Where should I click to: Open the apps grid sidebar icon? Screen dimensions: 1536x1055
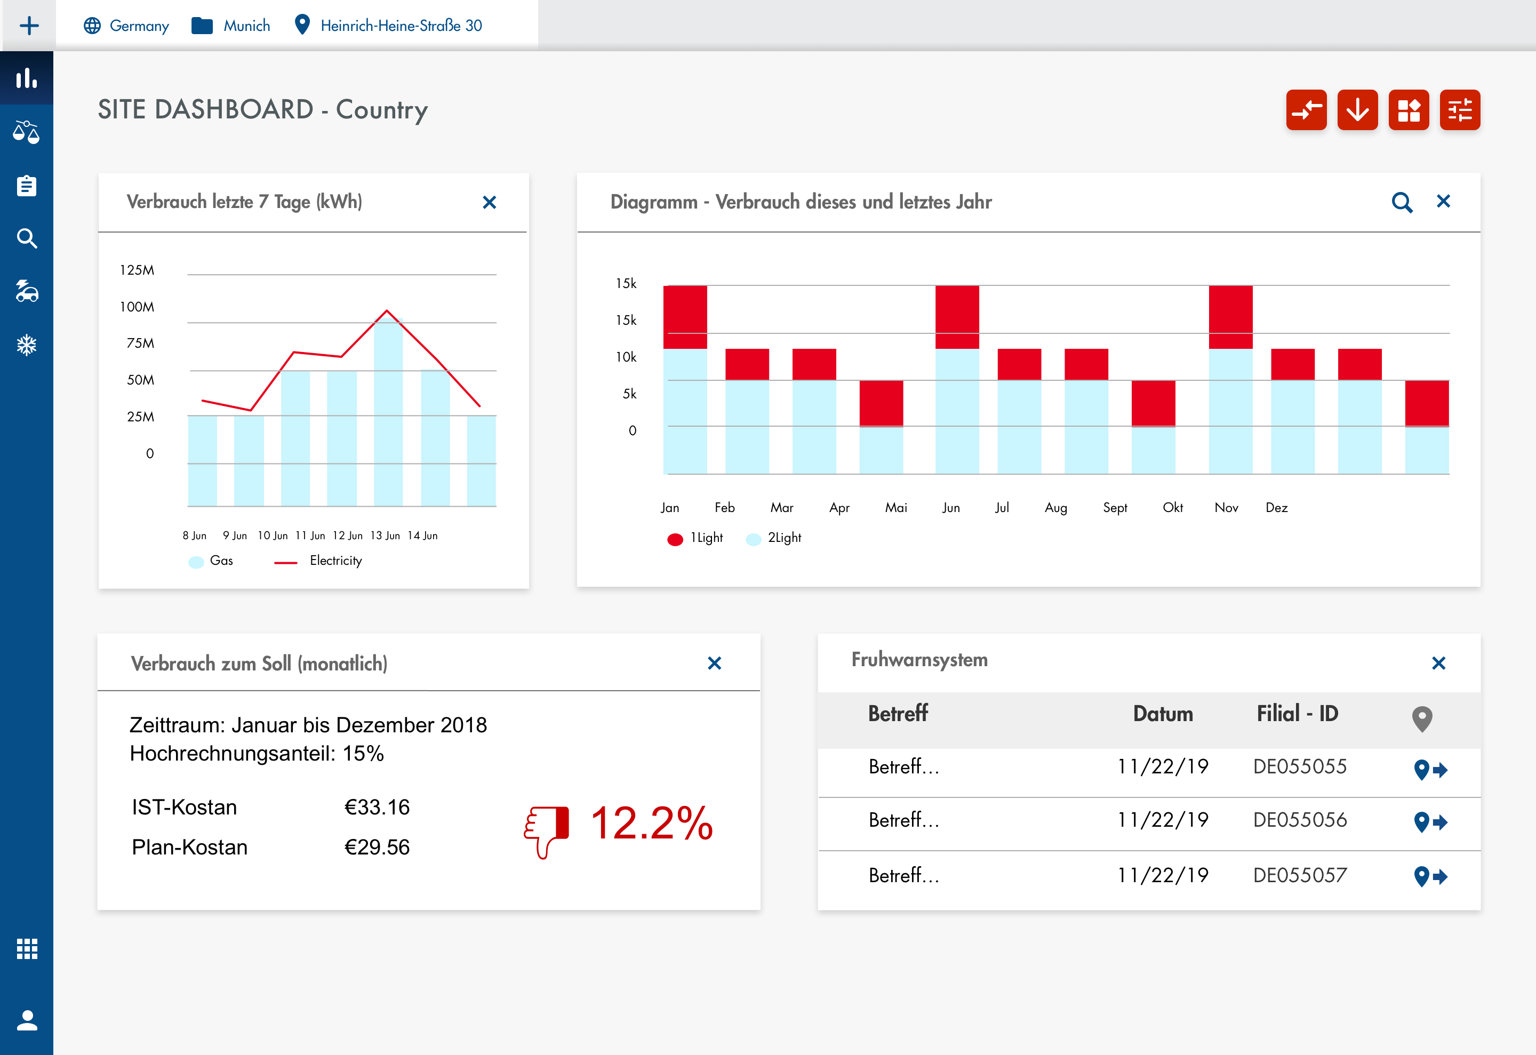click(27, 949)
